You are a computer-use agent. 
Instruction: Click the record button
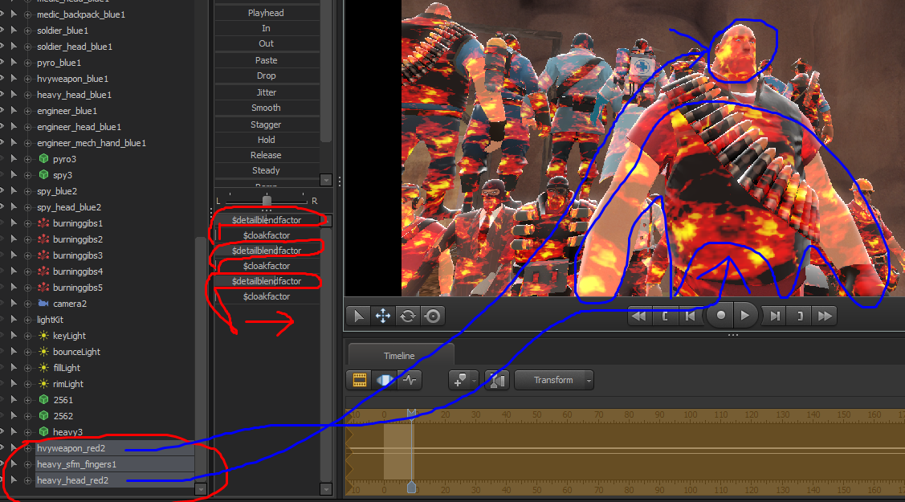click(720, 316)
